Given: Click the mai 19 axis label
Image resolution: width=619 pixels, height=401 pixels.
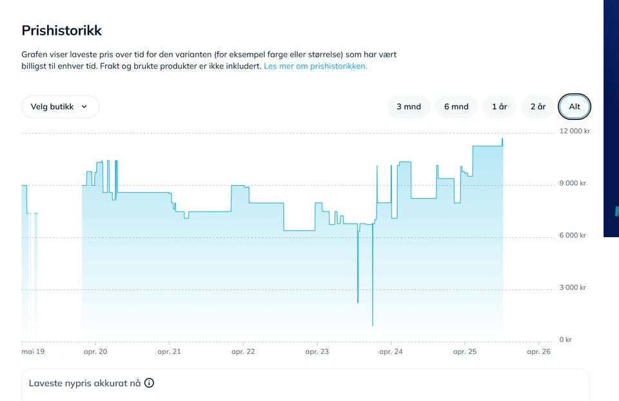Looking at the screenshot, I should coord(33,351).
